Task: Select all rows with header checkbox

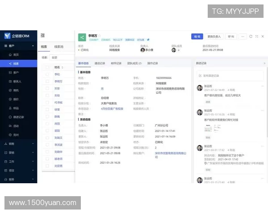Action: (47, 67)
